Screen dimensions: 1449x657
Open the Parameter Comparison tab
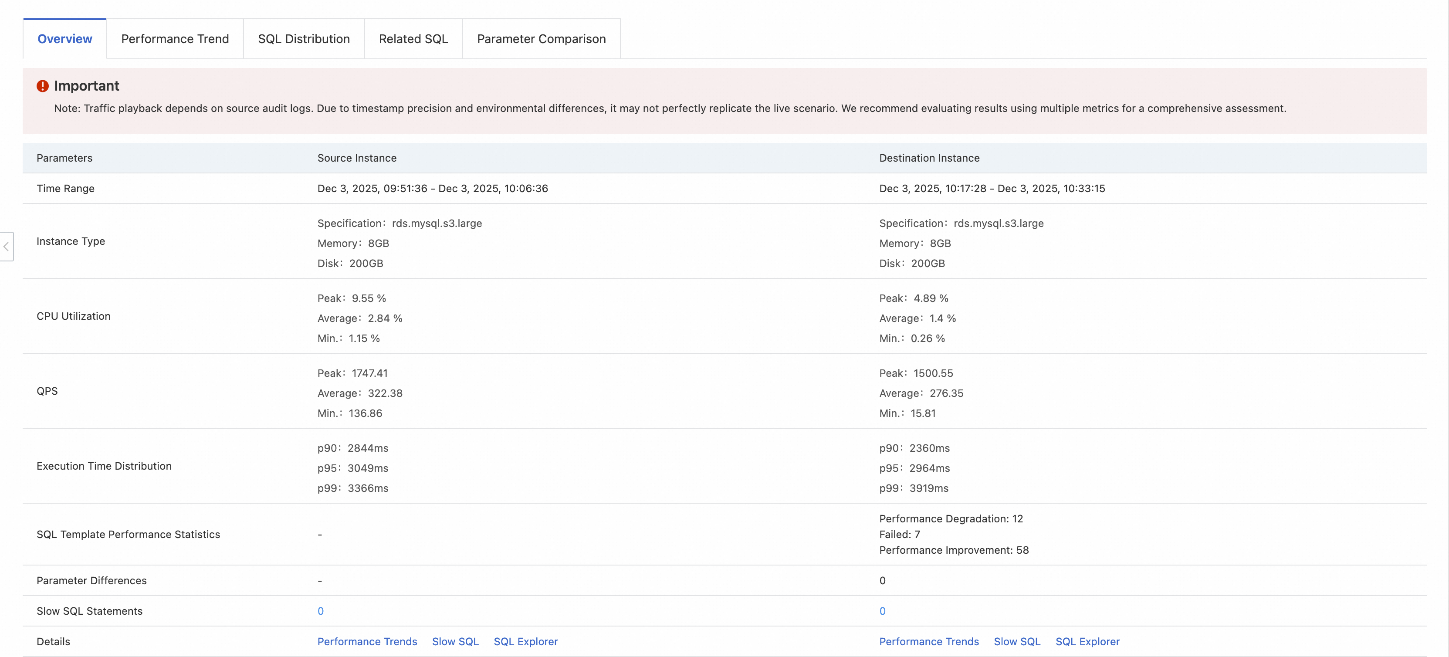[x=541, y=39]
